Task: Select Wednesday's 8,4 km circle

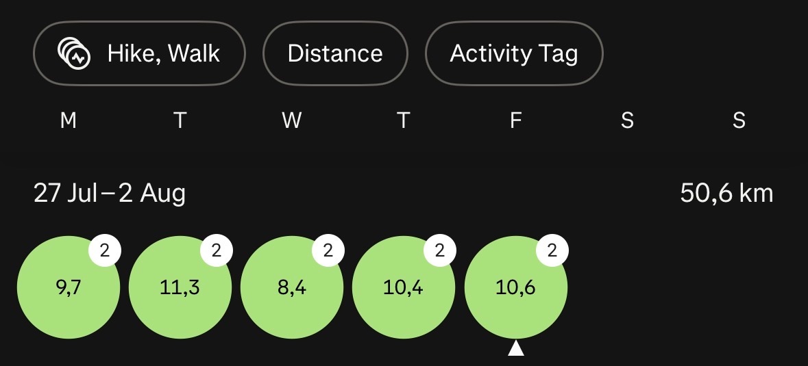Action: [x=292, y=287]
